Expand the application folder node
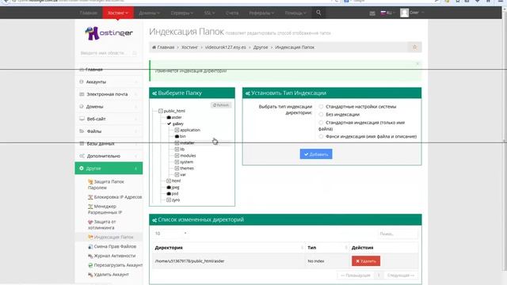 coord(177,130)
